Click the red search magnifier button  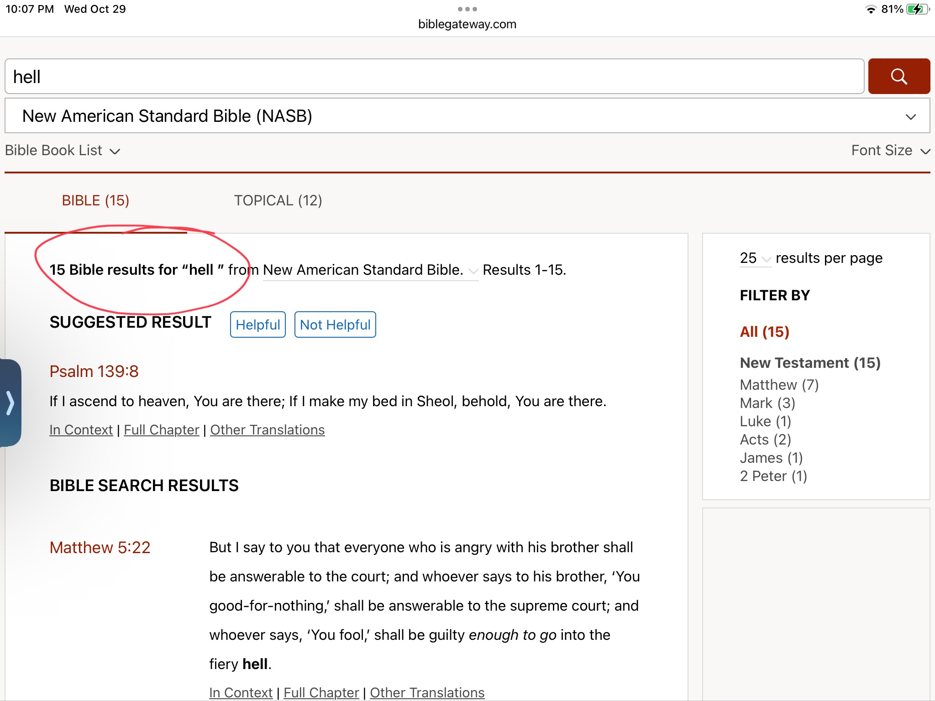pyautogui.click(x=898, y=76)
